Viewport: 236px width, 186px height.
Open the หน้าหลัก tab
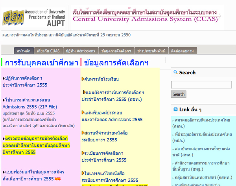point(23,51)
